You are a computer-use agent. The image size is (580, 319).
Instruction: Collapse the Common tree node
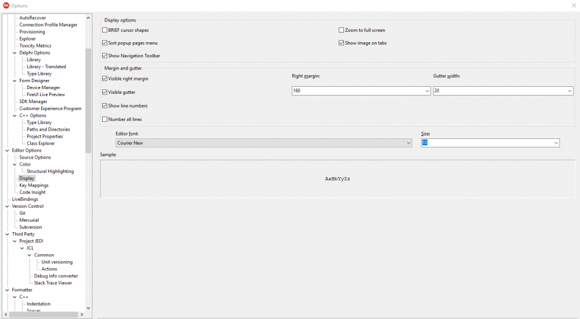click(x=30, y=255)
